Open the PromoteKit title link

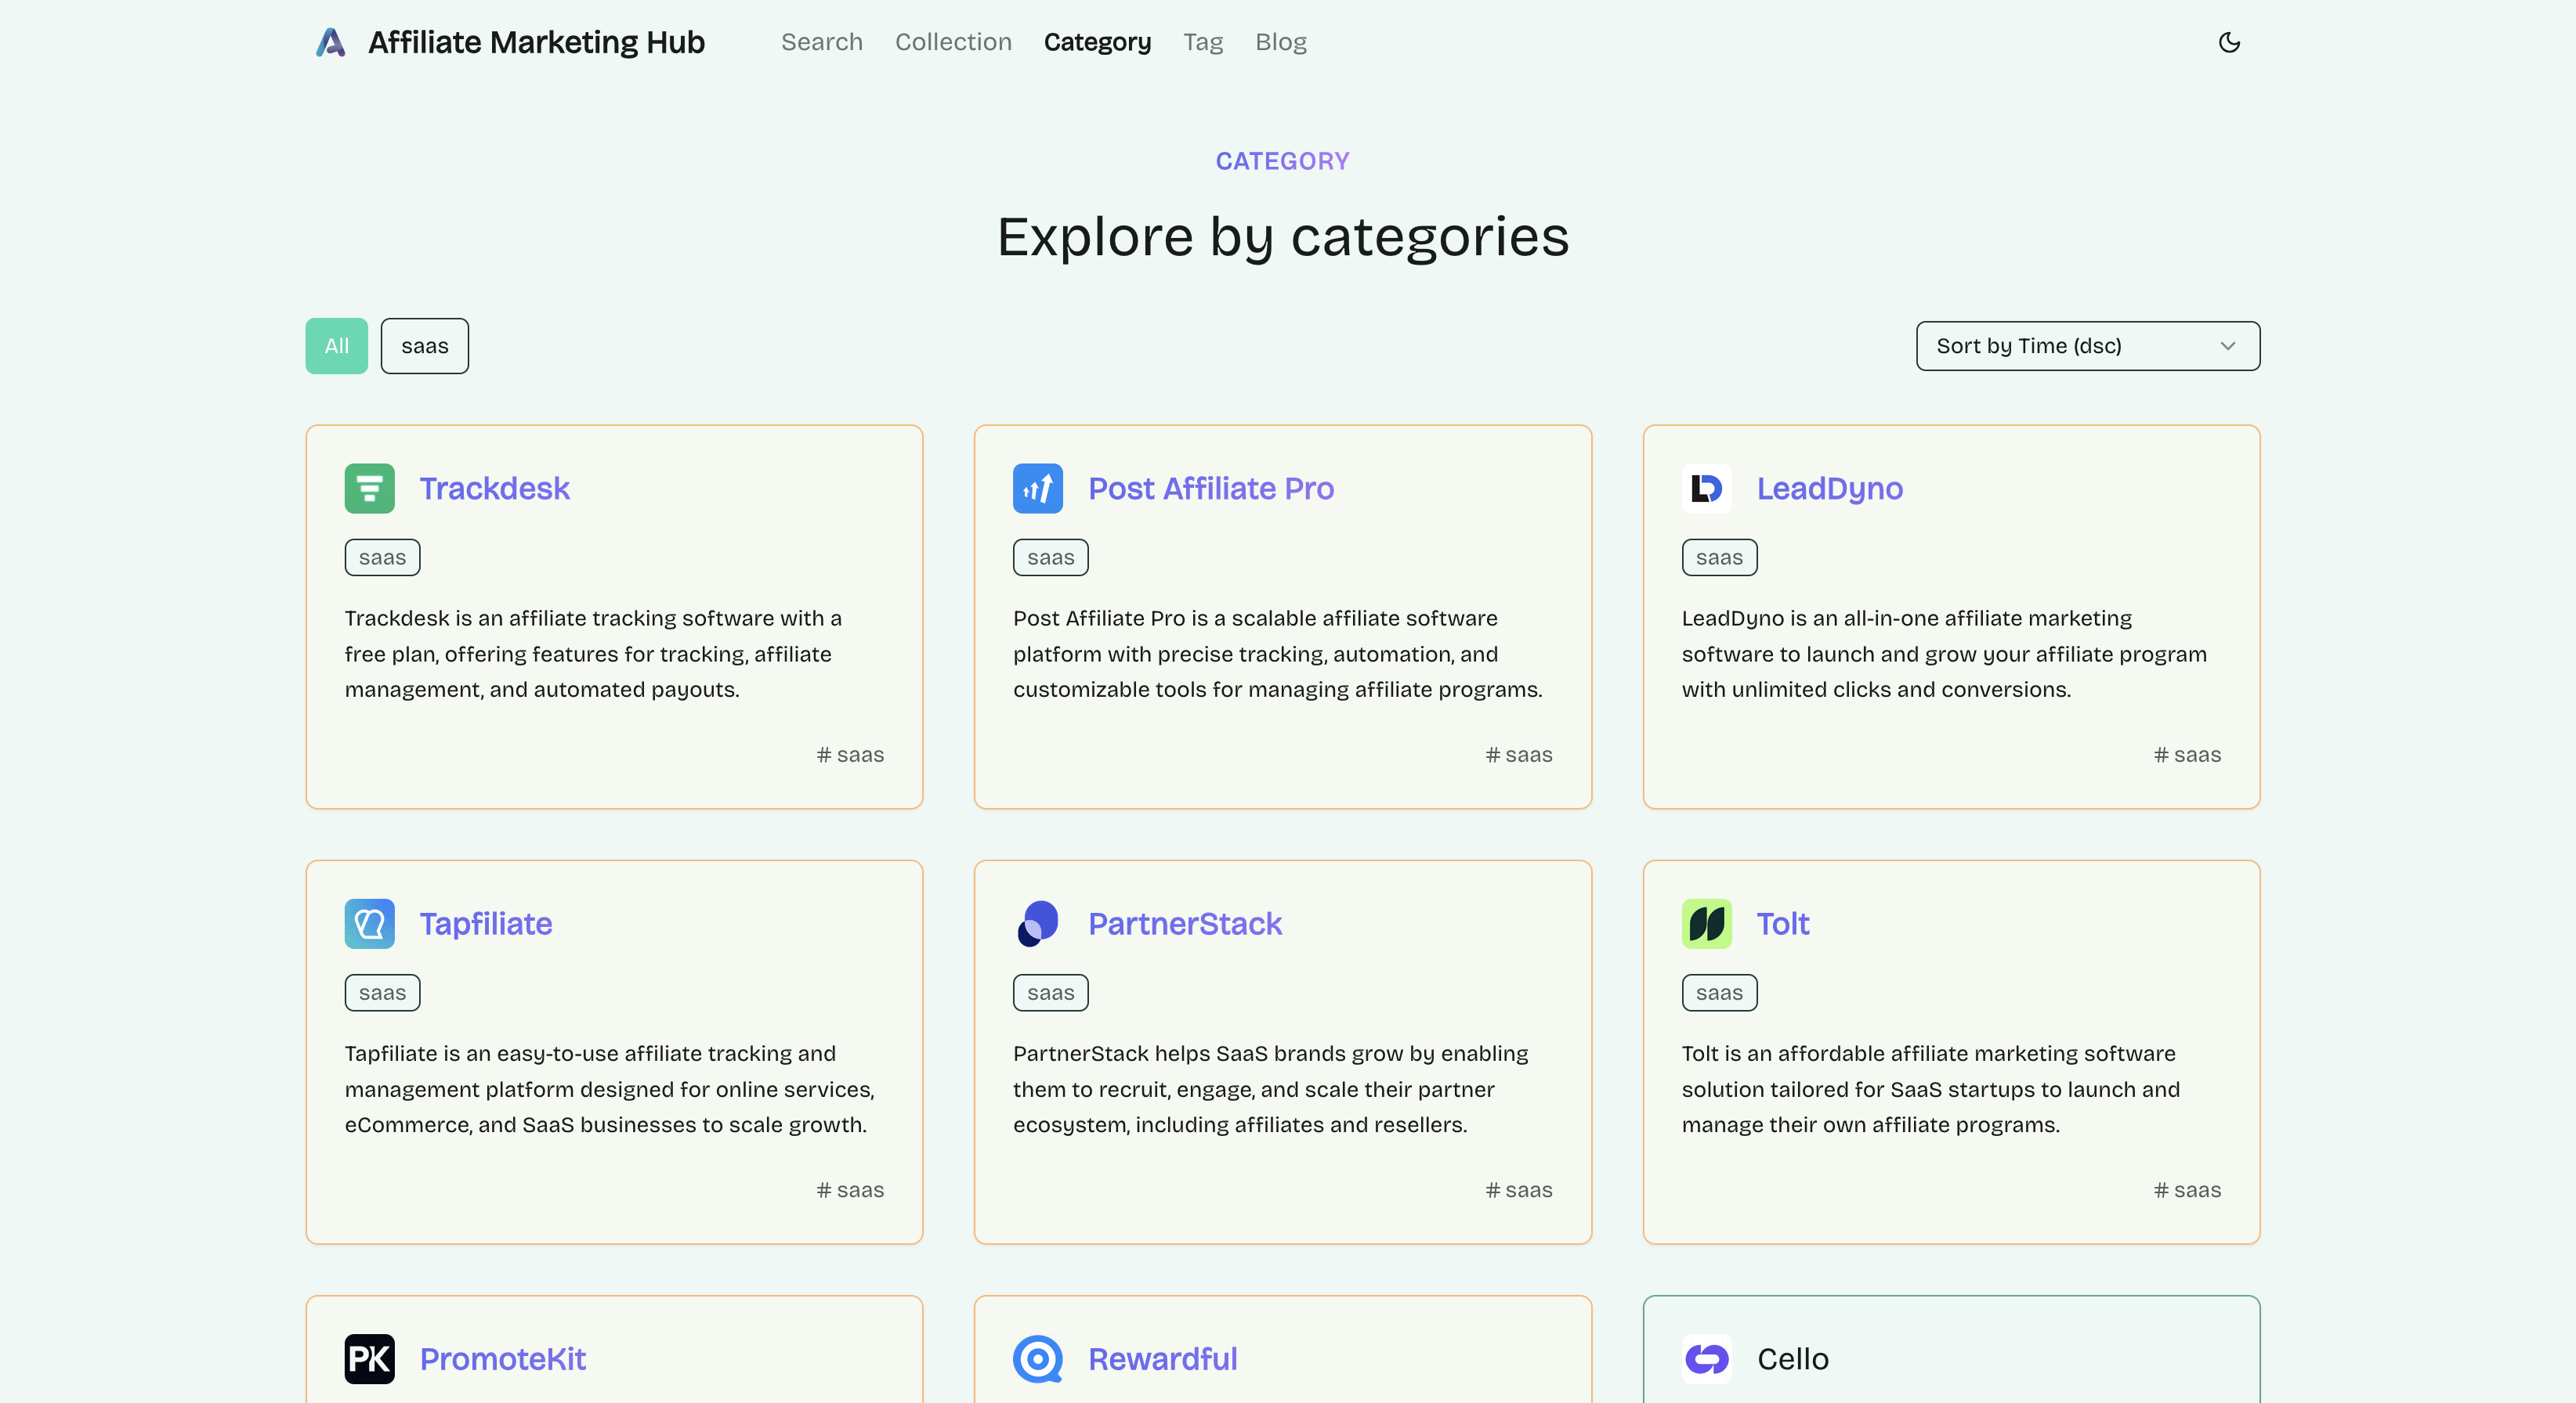[503, 1359]
